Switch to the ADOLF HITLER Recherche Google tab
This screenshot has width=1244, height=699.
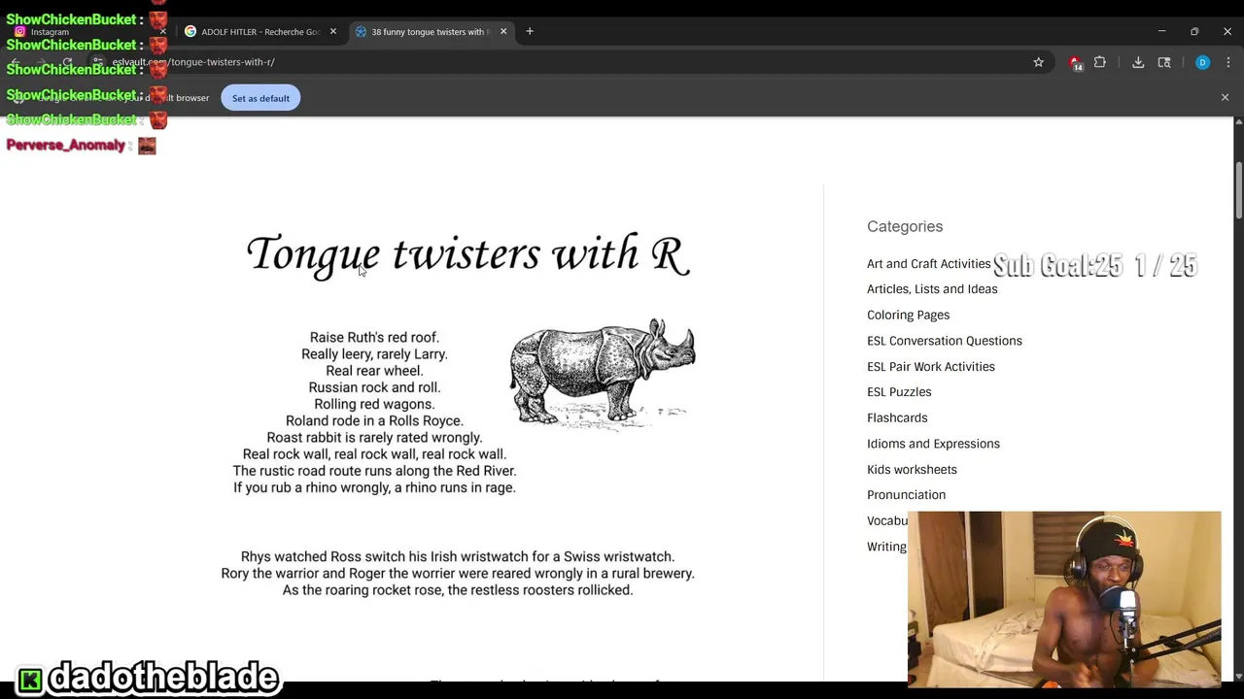coord(260,32)
